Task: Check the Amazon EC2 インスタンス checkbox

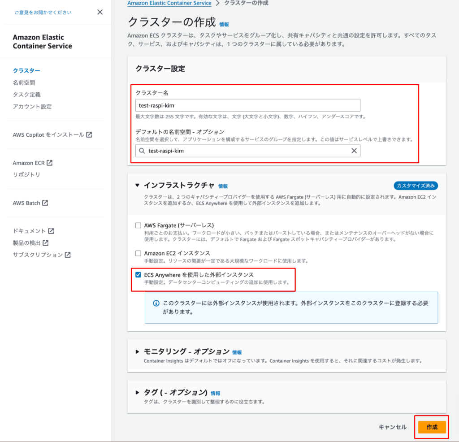Action: [x=138, y=253]
